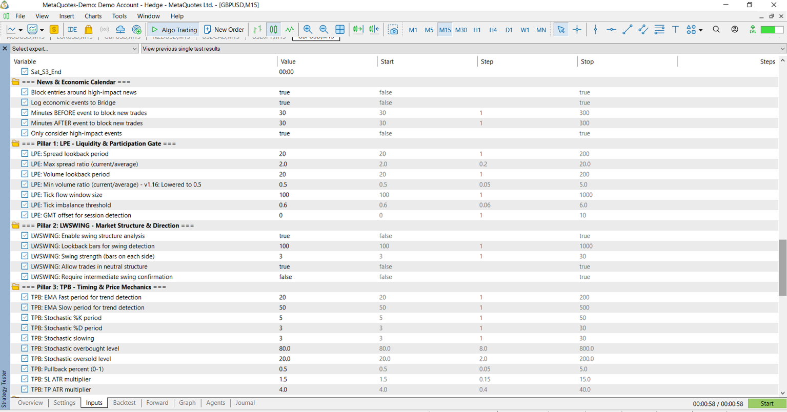Toggle checkbox for 'LPE: Spread lookback period'
The image size is (787, 412).
click(25, 154)
